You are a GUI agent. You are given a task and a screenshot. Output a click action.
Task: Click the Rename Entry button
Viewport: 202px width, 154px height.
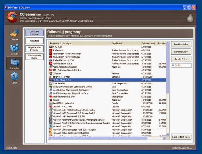[x=181, y=52]
